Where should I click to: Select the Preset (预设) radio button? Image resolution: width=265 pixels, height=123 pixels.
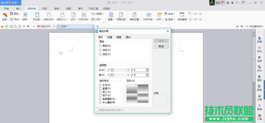coord(100,54)
